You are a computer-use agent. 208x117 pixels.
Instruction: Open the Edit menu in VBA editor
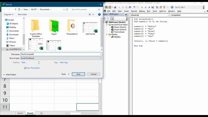click(114, 11)
